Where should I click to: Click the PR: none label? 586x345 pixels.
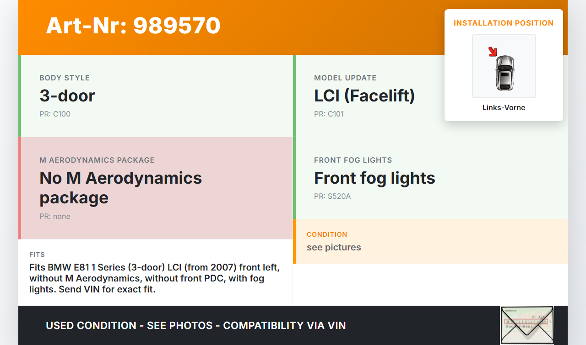55,216
